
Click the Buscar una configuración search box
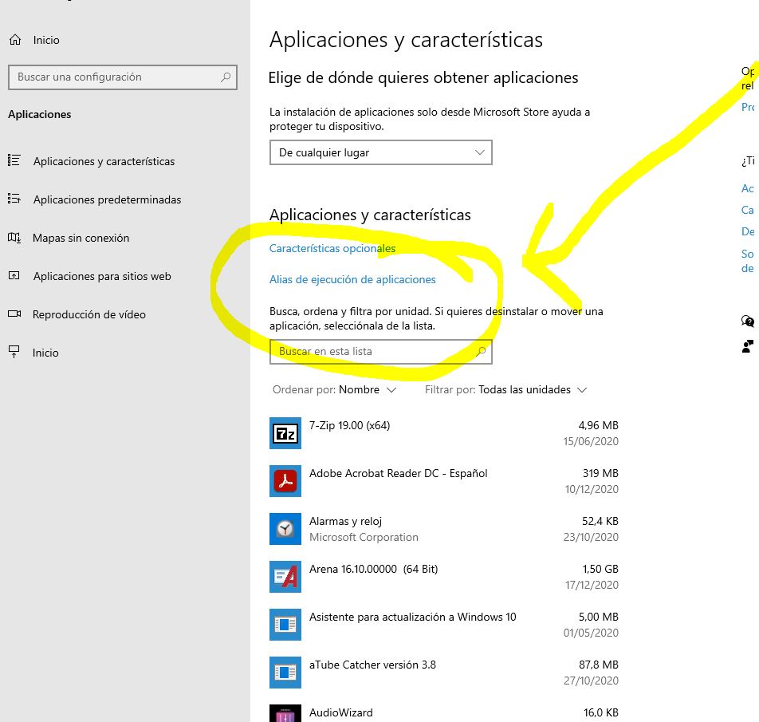tap(123, 77)
